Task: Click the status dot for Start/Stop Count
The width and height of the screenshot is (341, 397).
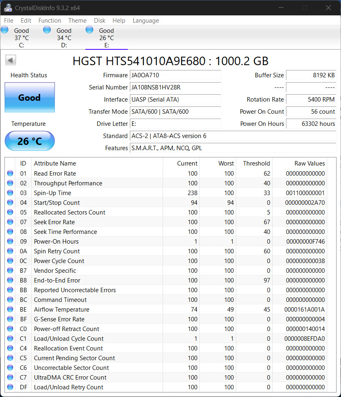Action: coord(10,203)
